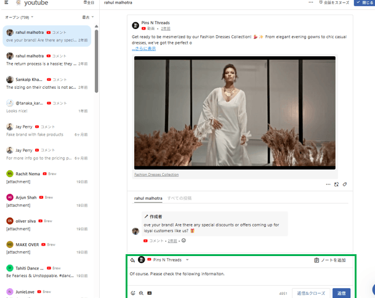
Task: Click the repost icon below the video post
Action: pyautogui.click(x=336, y=184)
